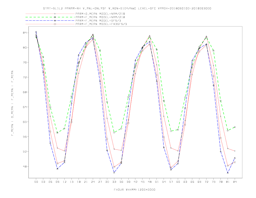256x198 pixels.
Task: Click x-axis forecast hour label 36
Action: (x=121, y=182)
